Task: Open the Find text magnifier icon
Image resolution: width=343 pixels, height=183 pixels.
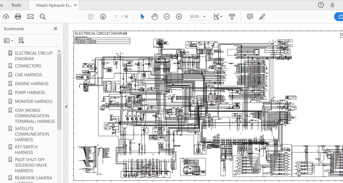Action: (x=43, y=17)
